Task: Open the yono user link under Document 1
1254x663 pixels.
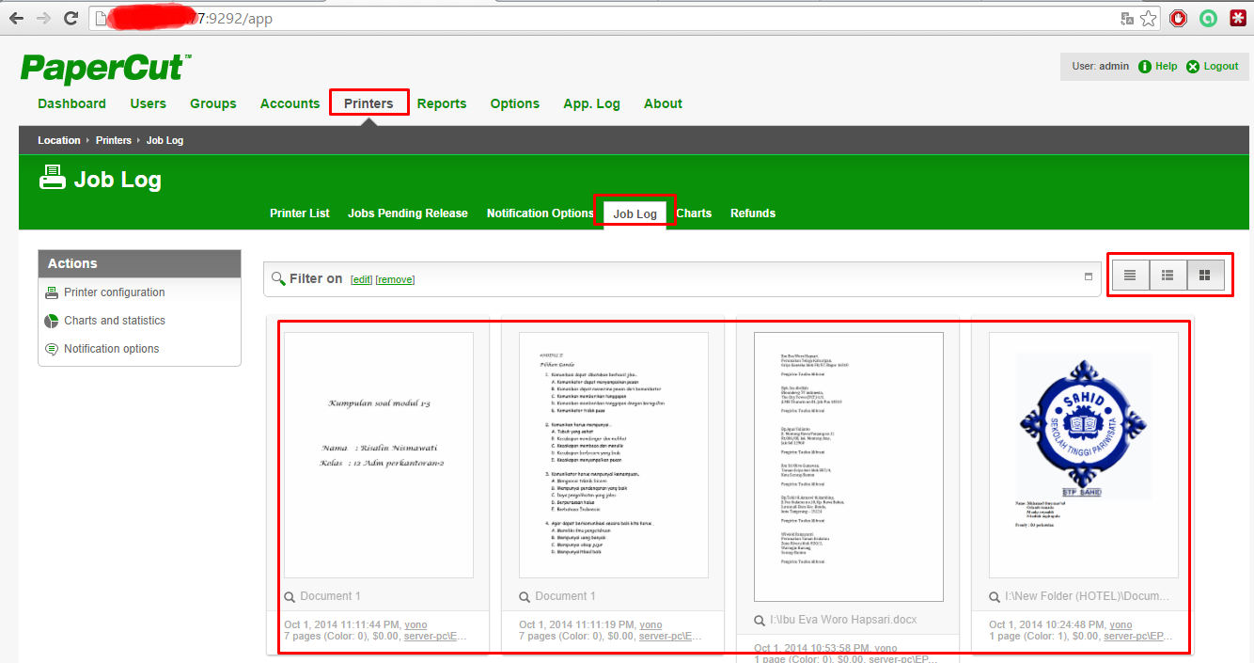Action: point(415,624)
